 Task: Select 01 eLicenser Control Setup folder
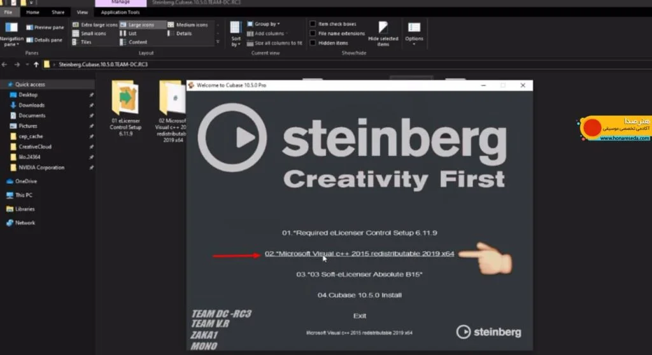125,109
